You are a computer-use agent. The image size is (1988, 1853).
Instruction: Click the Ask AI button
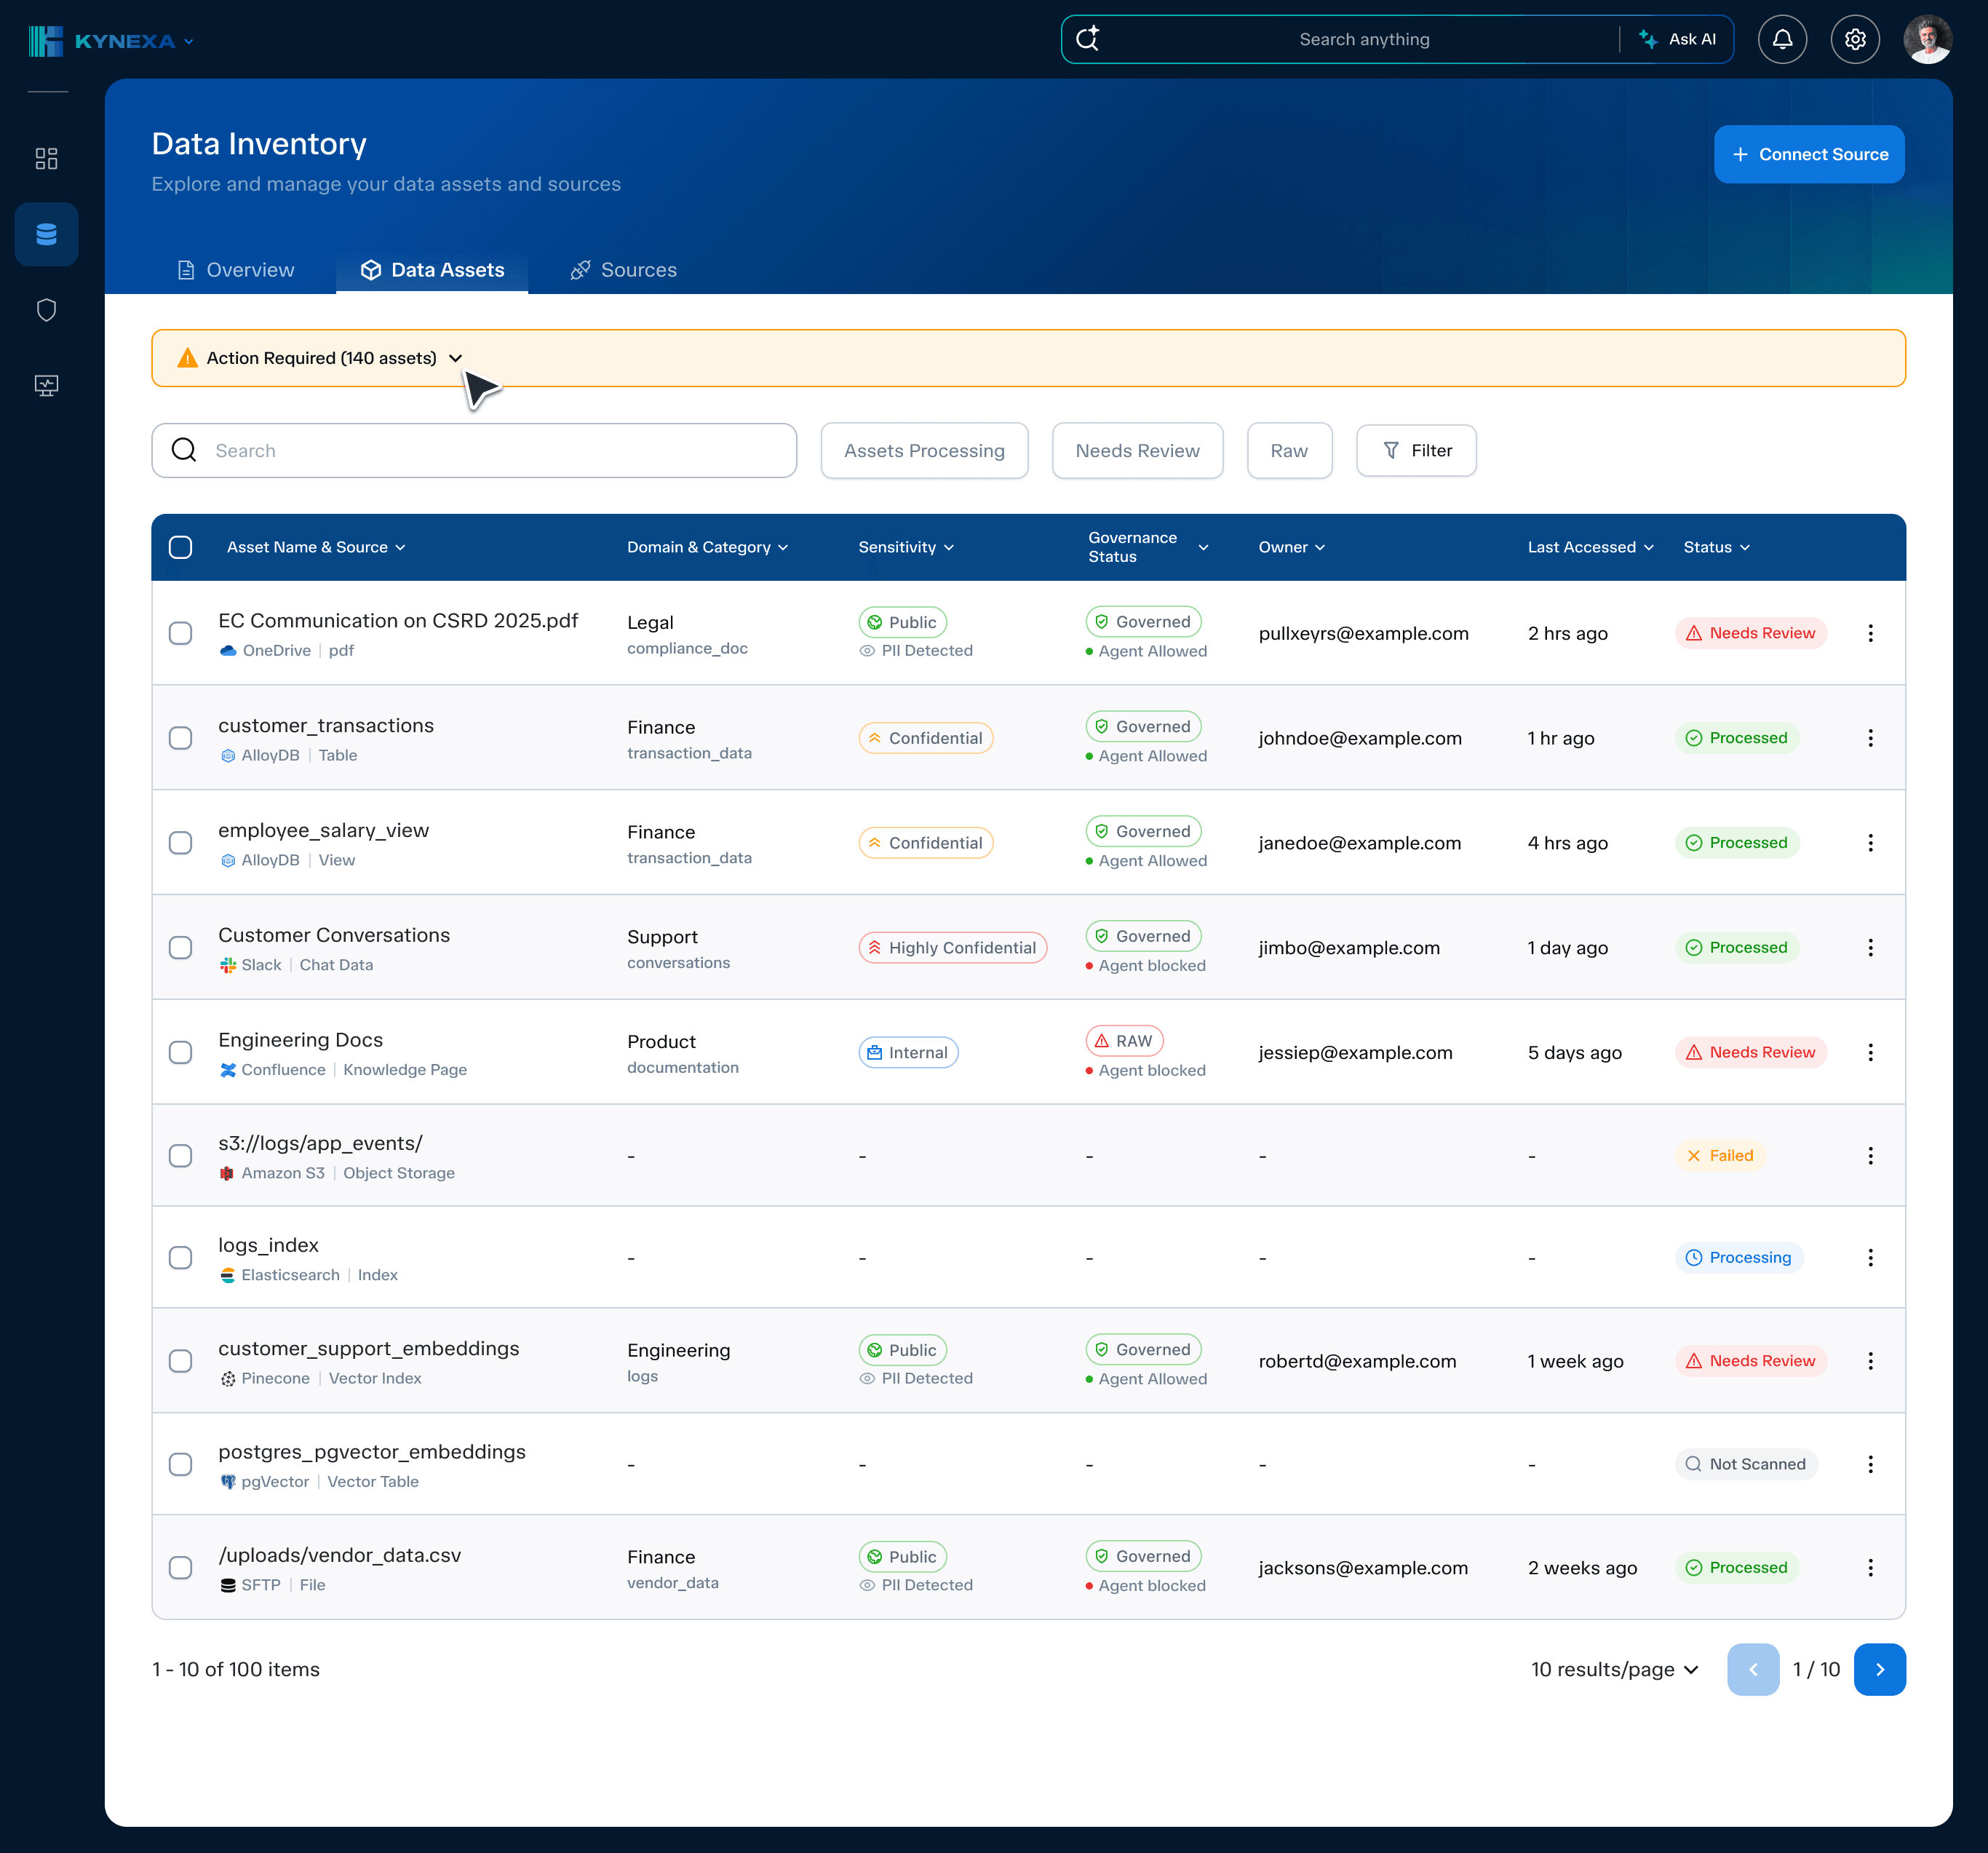click(1677, 39)
